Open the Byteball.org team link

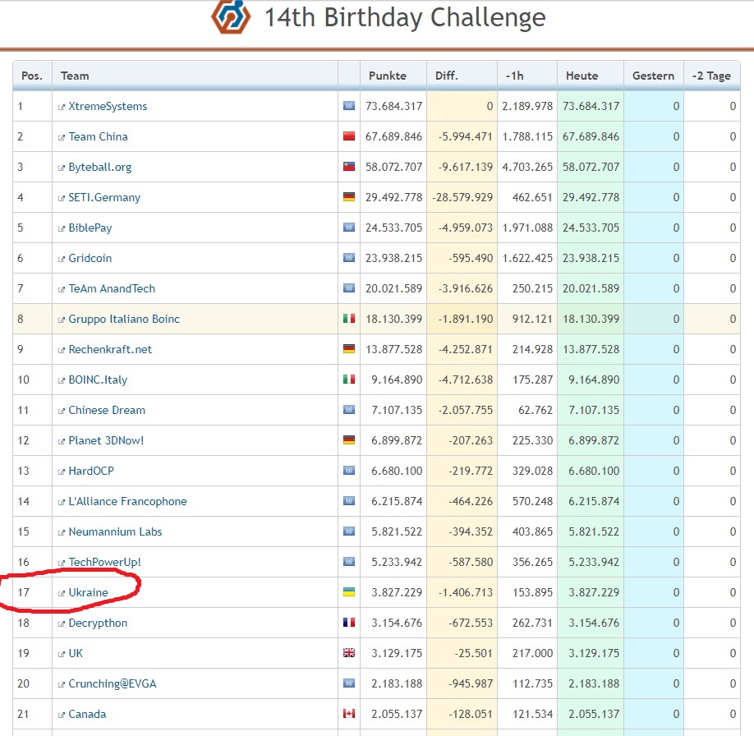tap(100, 167)
